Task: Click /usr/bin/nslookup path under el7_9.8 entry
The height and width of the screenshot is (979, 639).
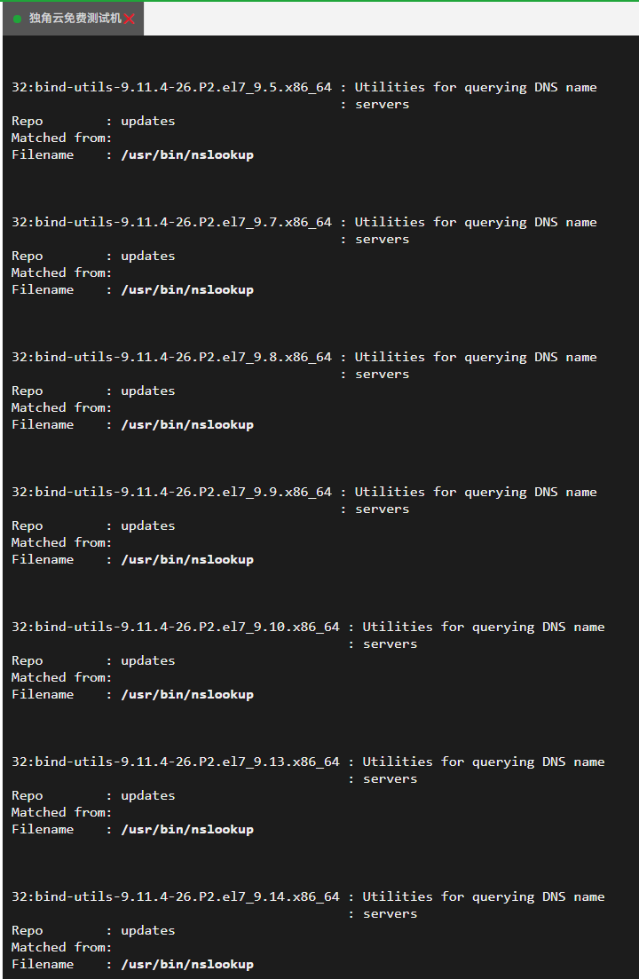Action: [x=187, y=424]
